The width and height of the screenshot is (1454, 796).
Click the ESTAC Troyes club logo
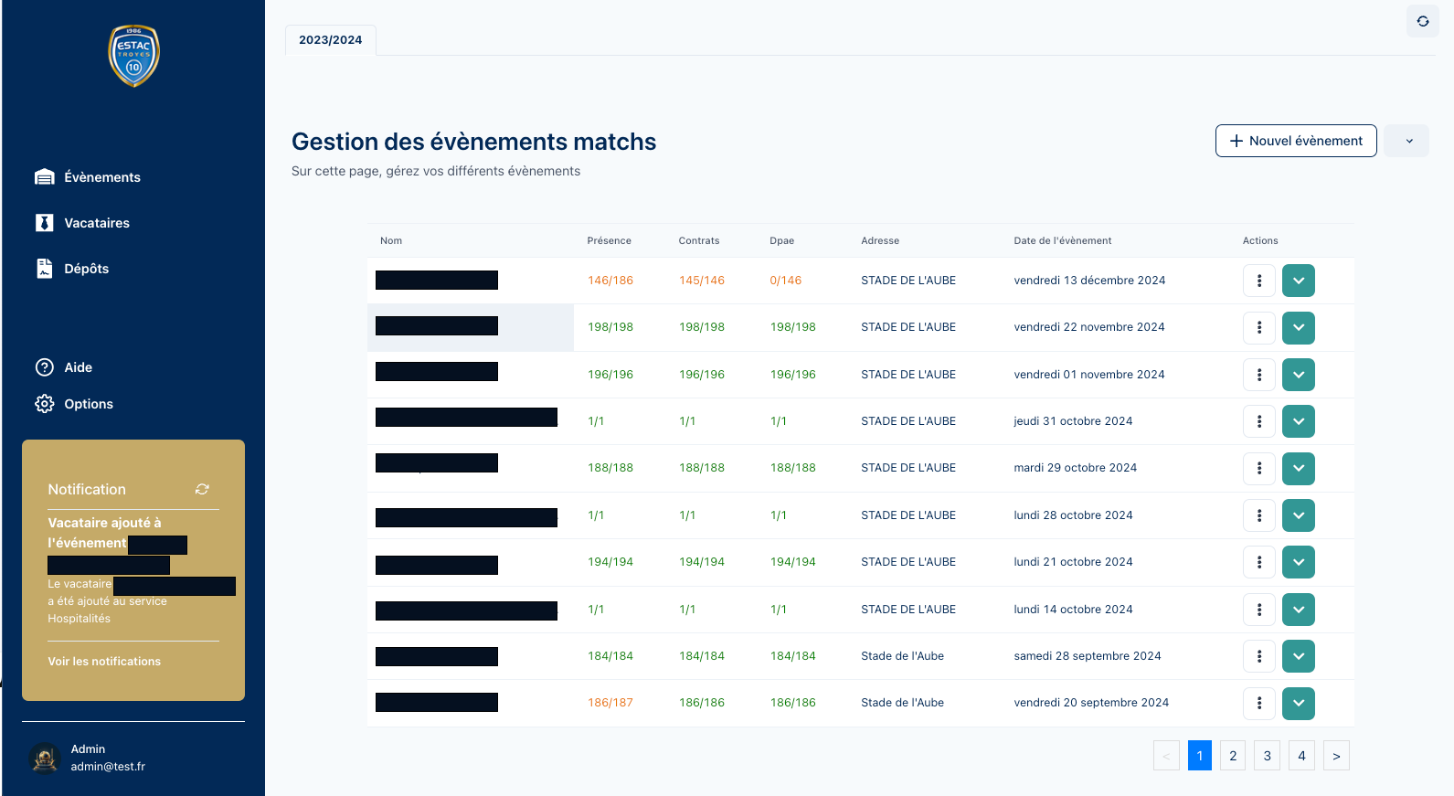[133, 56]
